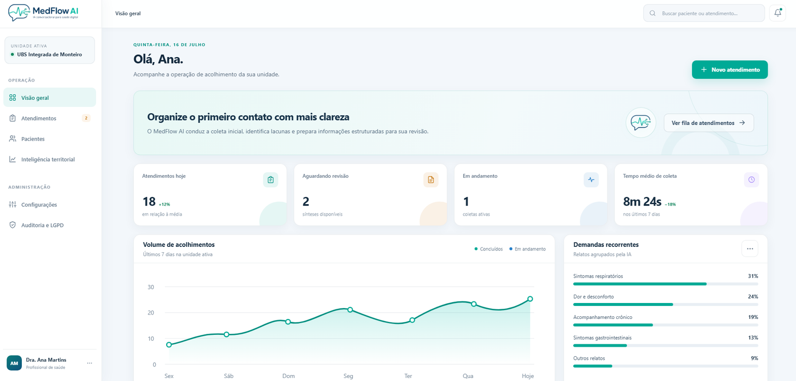The image size is (796, 381).
Task: Click the Demandas recorrentes heading
Action: click(606, 244)
